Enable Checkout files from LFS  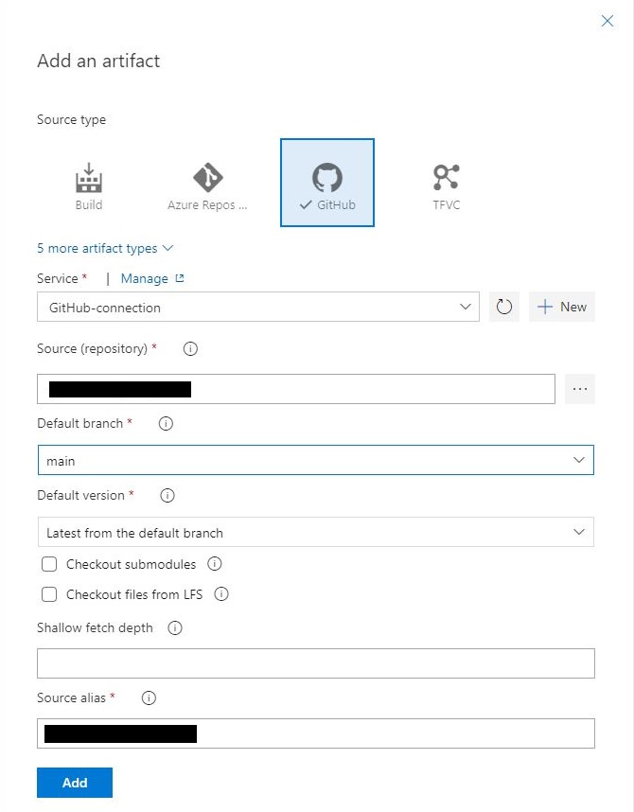(x=49, y=595)
